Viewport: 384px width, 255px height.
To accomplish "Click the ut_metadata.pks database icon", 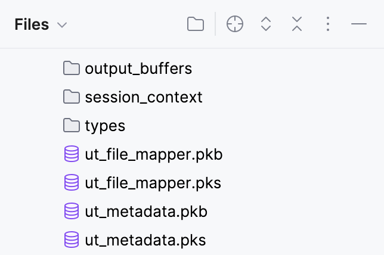I will point(72,240).
